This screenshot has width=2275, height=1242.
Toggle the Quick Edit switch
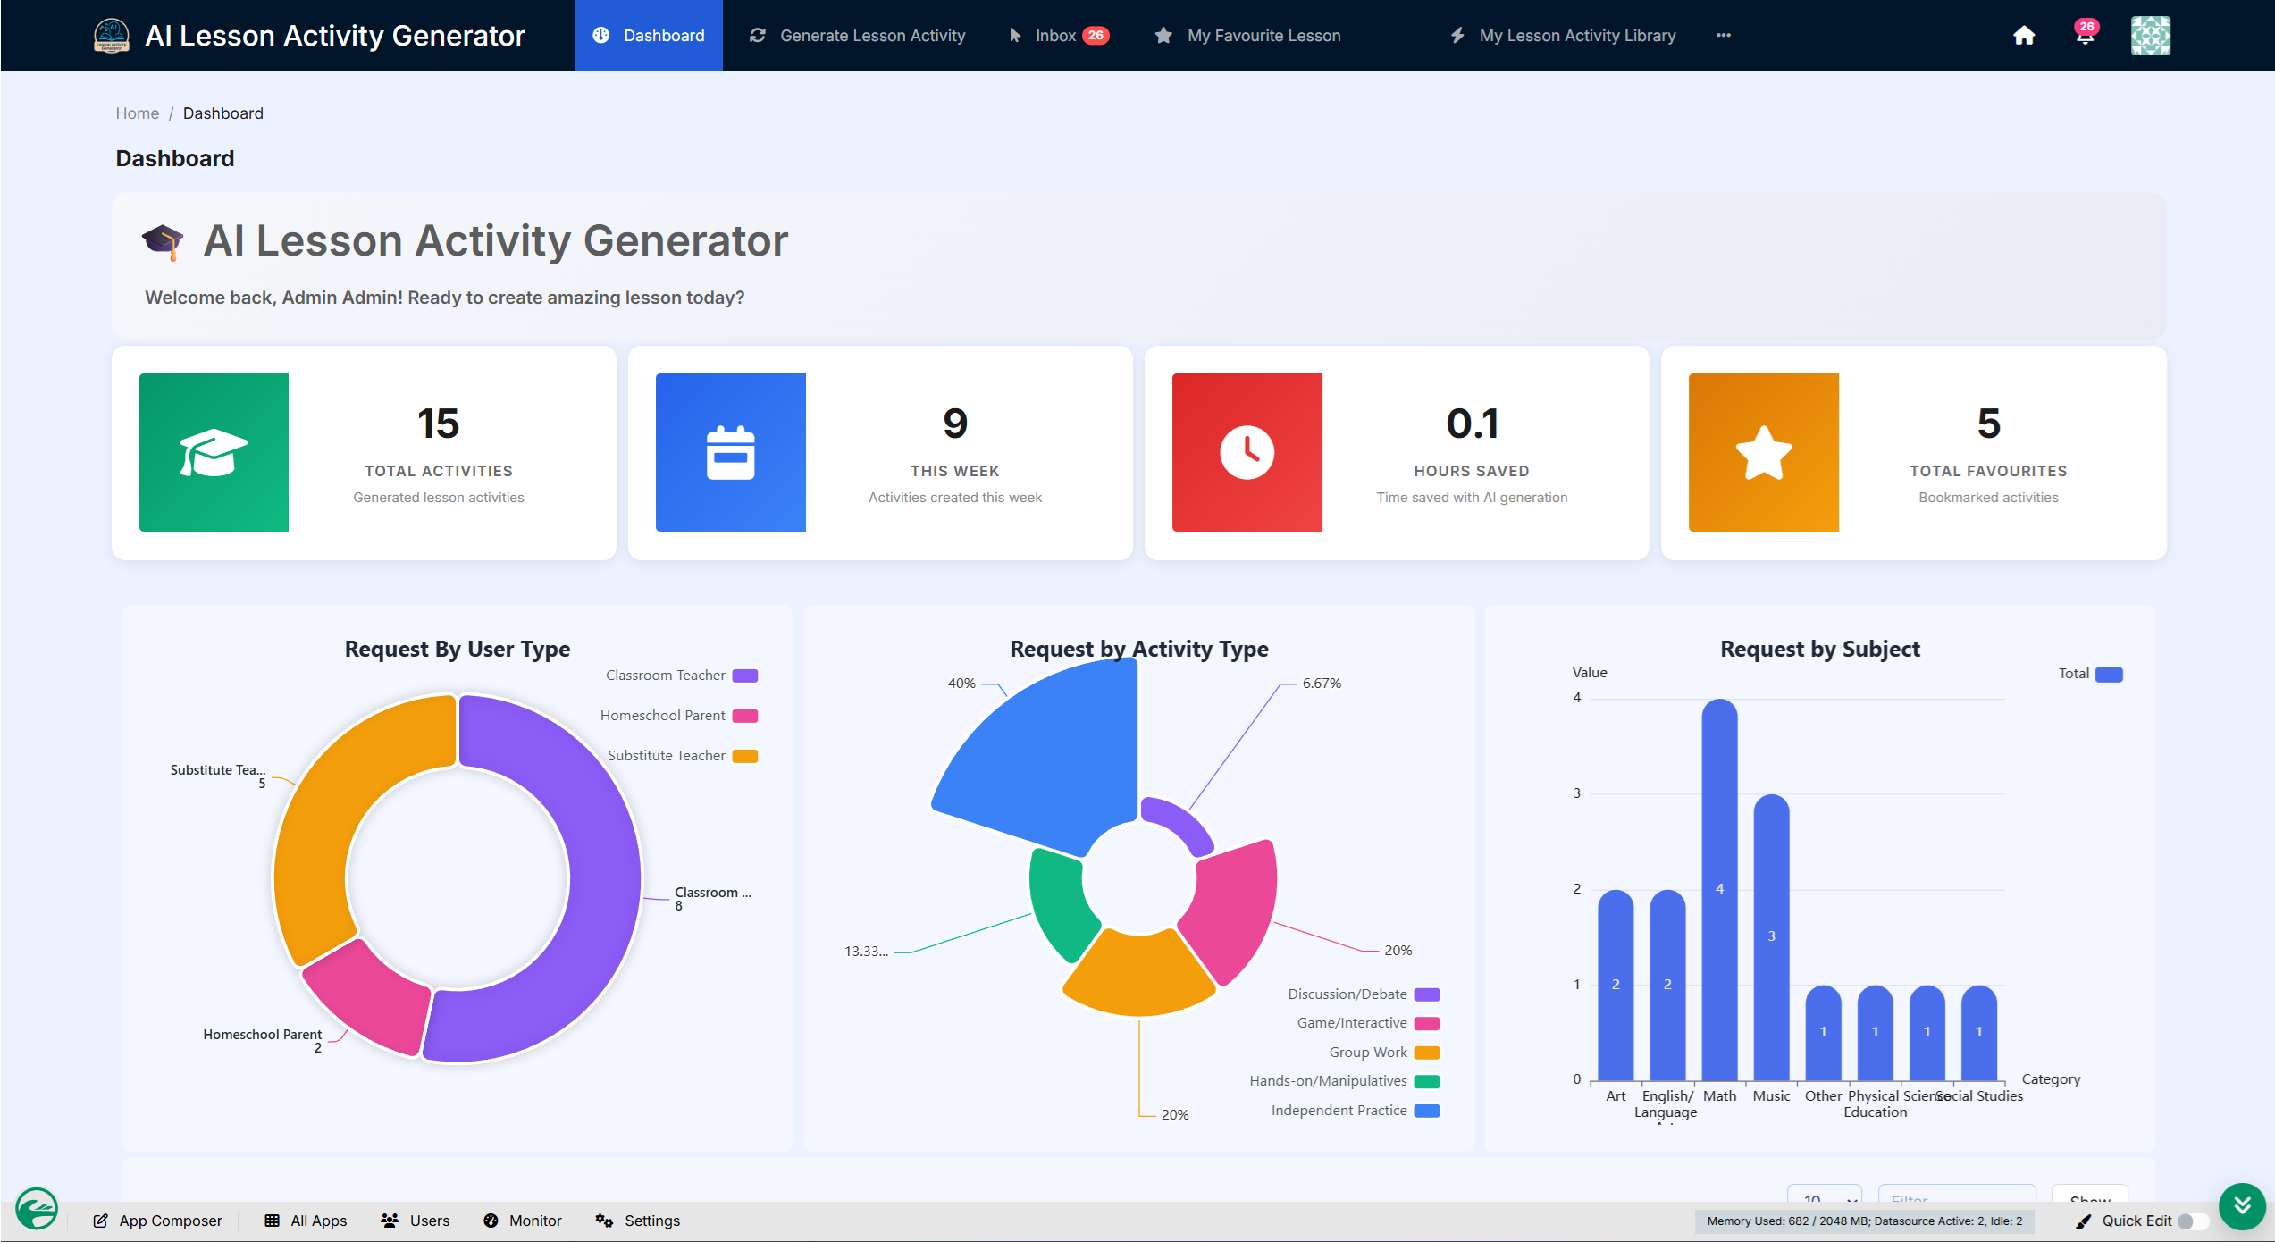pyautogui.click(x=2191, y=1221)
